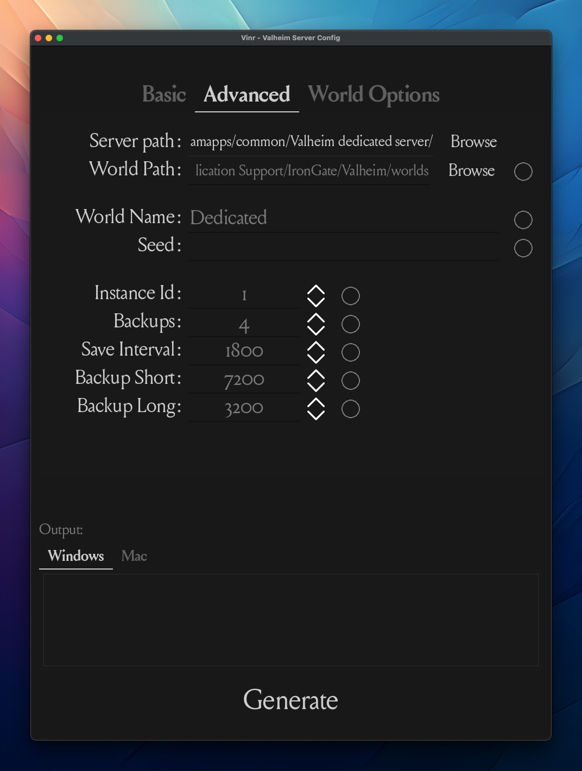Screen dimensions: 582x771
Task: Select the Advanced tab
Action: pos(247,94)
